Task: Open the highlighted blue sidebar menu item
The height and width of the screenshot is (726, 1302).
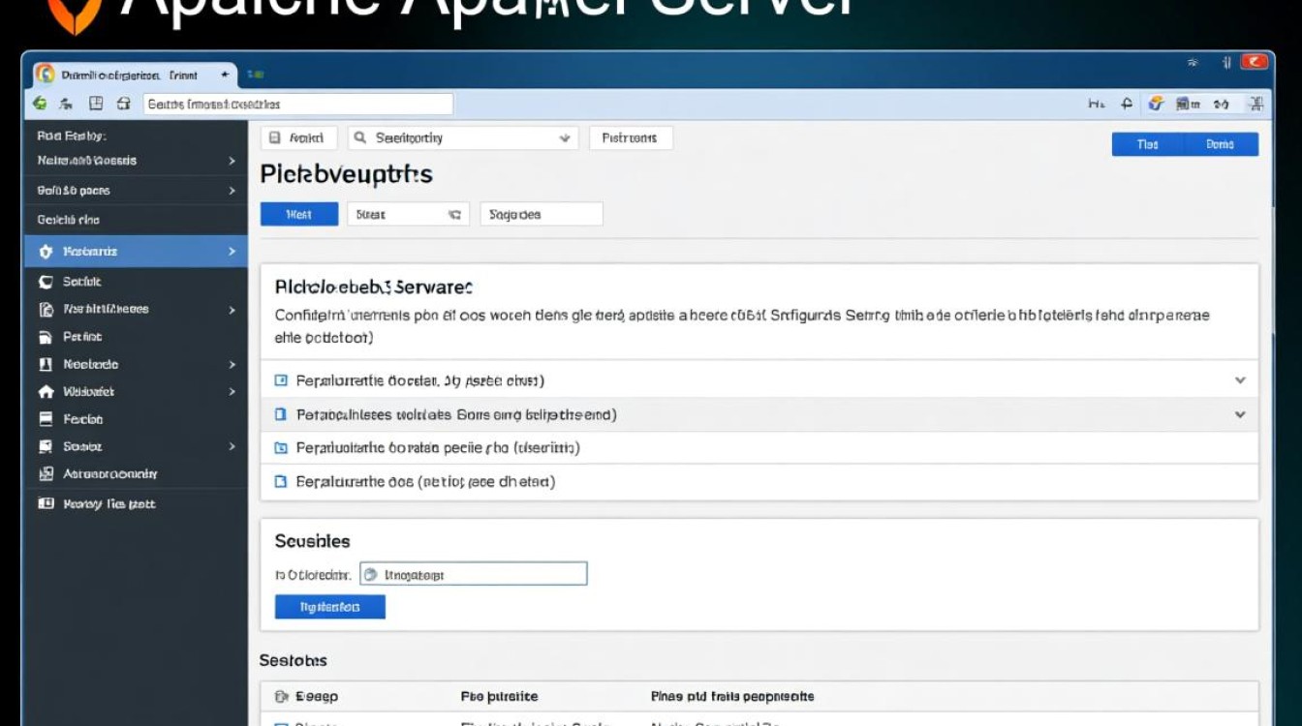Action: point(136,252)
